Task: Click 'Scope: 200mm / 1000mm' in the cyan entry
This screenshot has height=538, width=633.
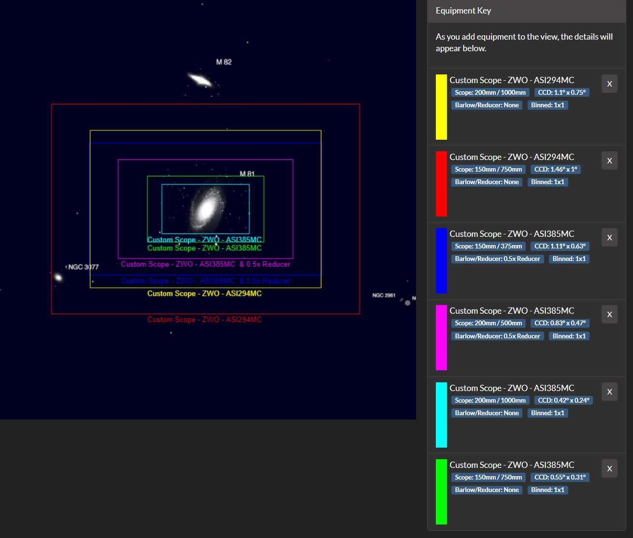Action: tap(490, 400)
